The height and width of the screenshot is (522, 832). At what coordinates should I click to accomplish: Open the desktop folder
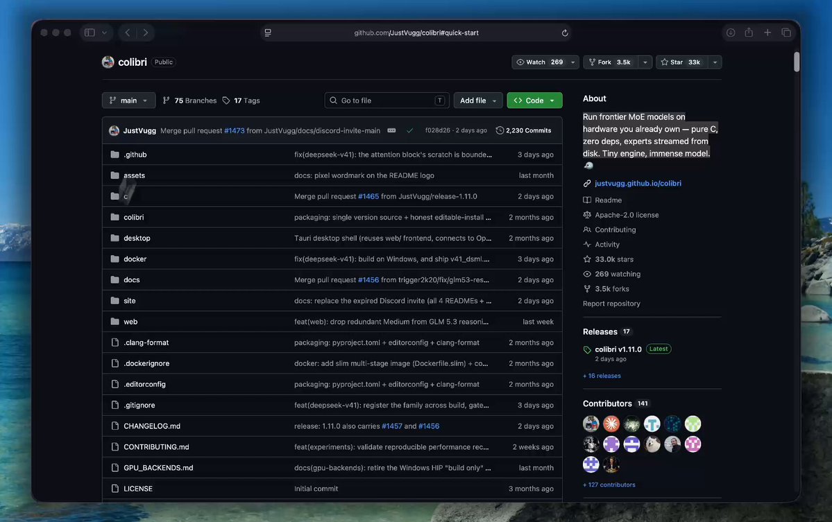[x=137, y=238]
